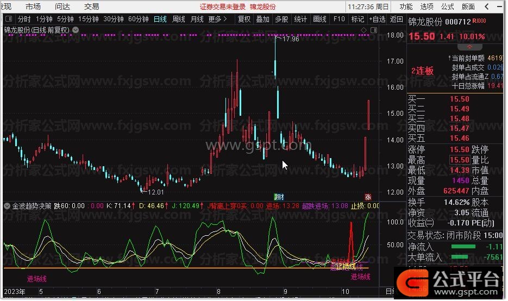The image size is (508, 301).
Task: Switch to the 1分钟 period
Action: [x=44, y=19]
